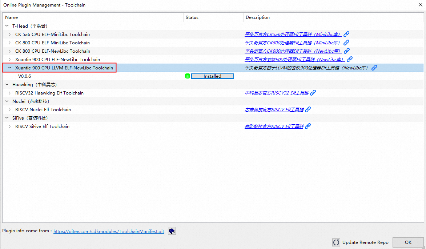This screenshot has height=249, width=426.
Task: Click link icon beside Xuantie 900 NewLibc description
Action: (350, 59)
